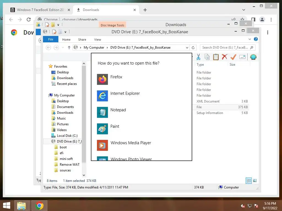Open Chrome three-dot main menu
Viewport: 282px width, 211px height.
tap(271, 20)
